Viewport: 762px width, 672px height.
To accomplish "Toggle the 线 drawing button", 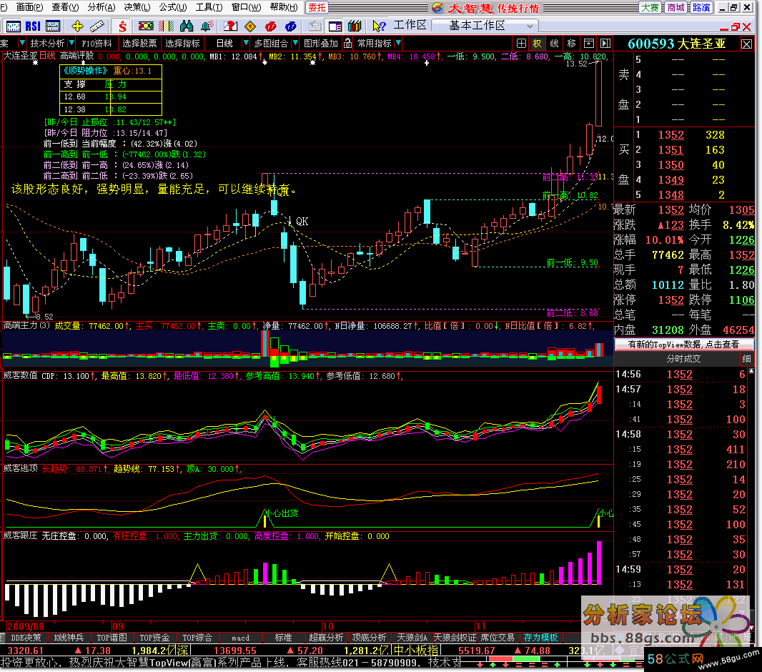I will pos(555,44).
